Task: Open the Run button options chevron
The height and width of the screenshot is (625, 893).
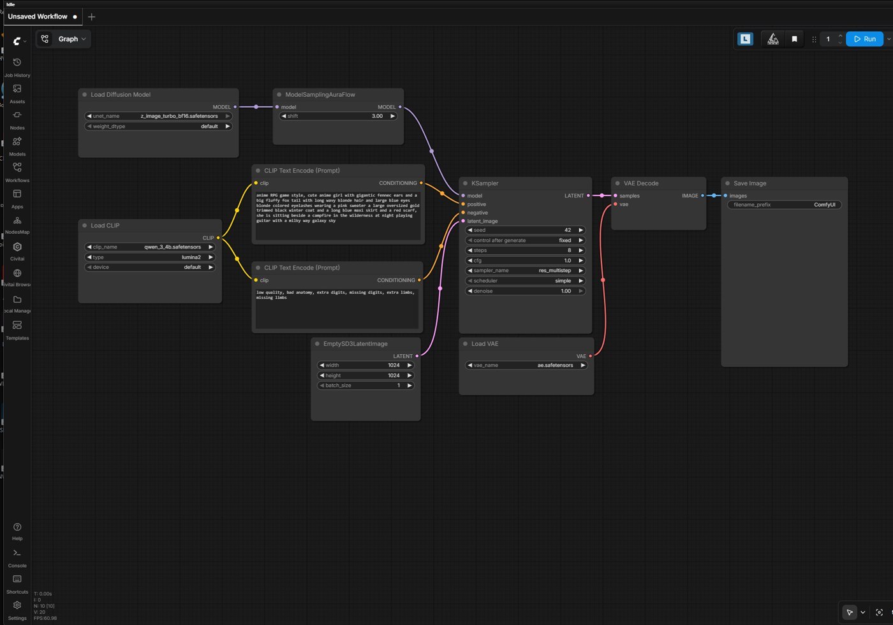Action: pos(888,39)
